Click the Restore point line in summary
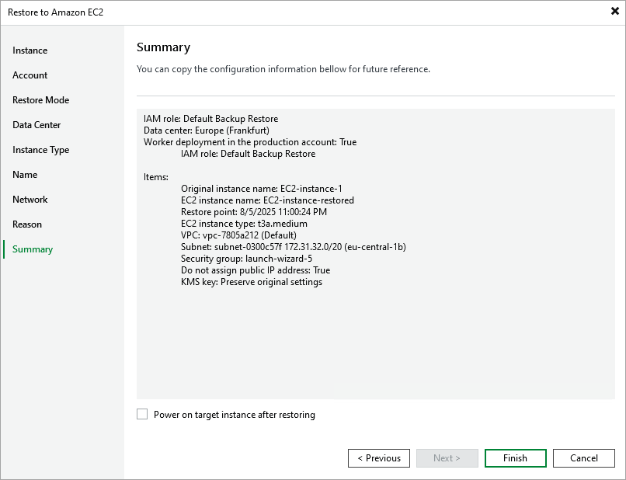 tap(253, 212)
